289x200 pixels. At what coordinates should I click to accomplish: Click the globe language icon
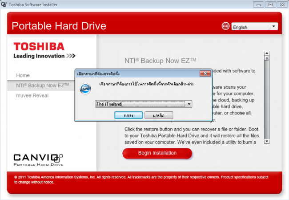[x=225, y=26]
